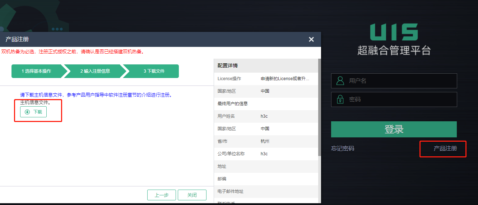Open the 产品注册 link
Viewport: 478px width, 205px height.
(445, 148)
